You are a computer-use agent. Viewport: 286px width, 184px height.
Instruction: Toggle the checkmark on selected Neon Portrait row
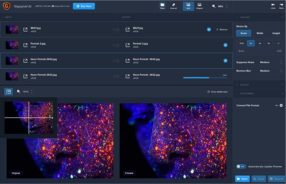coord(225,60)
